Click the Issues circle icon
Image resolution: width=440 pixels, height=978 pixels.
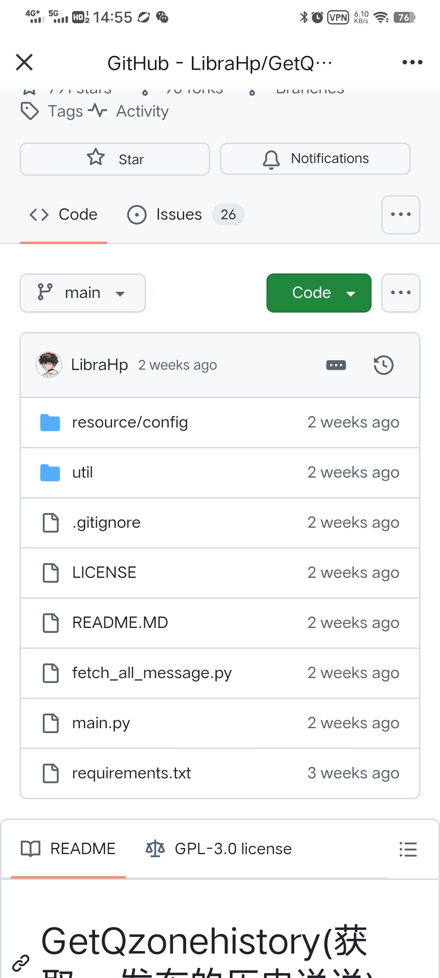137,215
